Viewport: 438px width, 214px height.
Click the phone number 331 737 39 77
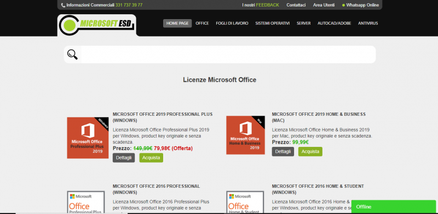pos(129,5)
